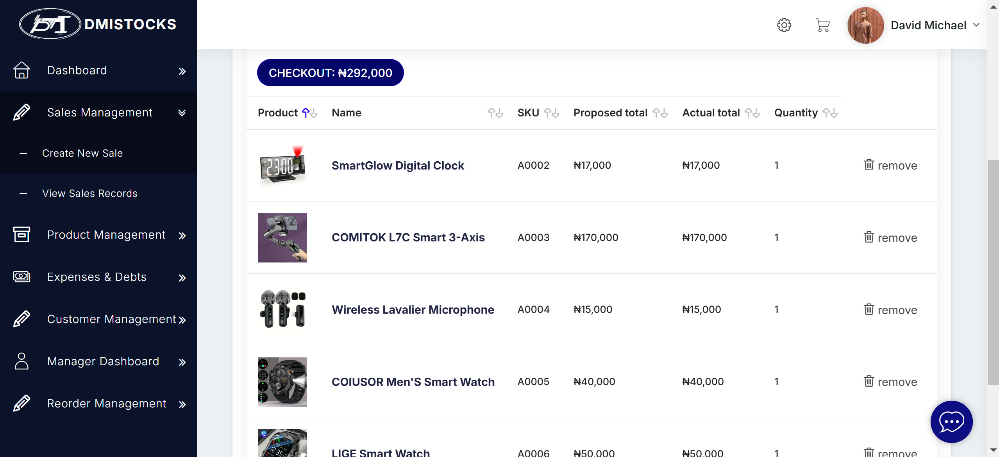Click the Product Management box icon

click(21, 234)
